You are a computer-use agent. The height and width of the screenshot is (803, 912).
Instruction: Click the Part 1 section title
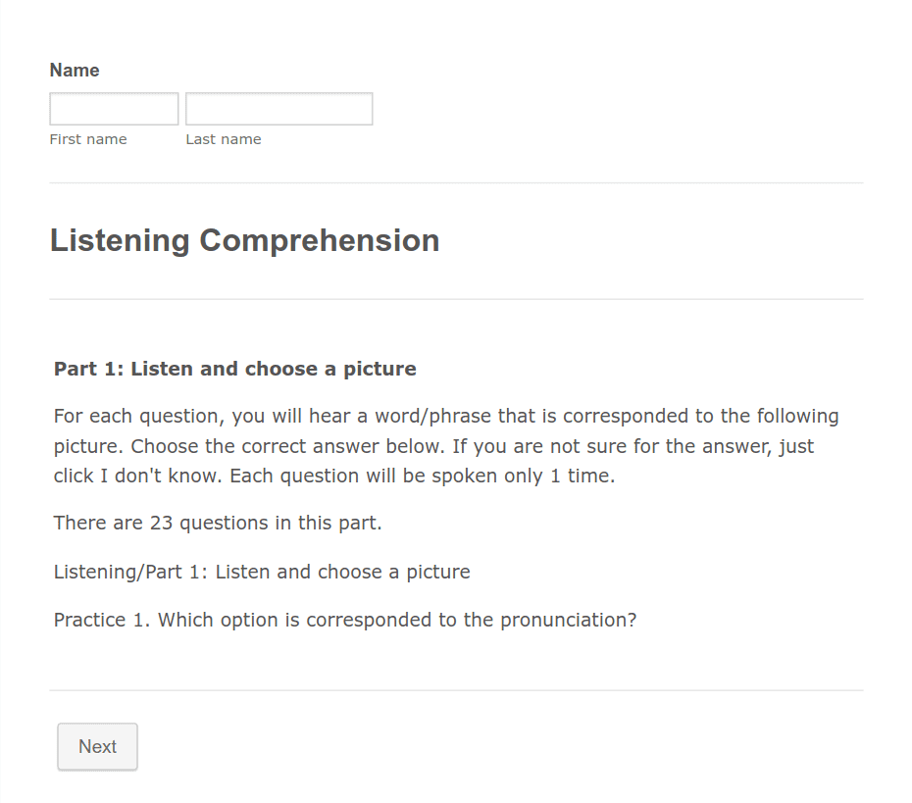pyautogui.click(x=234, y=369)
